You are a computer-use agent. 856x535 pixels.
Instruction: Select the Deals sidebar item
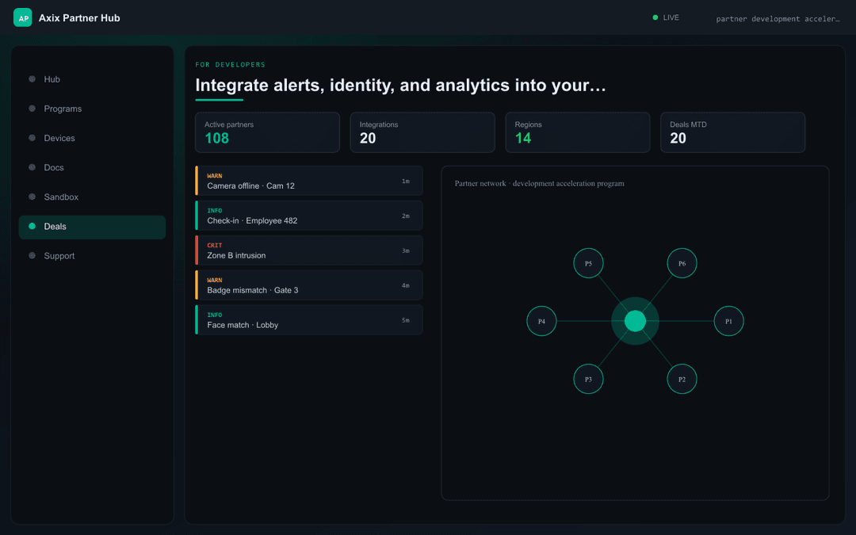tap(92, 227)
